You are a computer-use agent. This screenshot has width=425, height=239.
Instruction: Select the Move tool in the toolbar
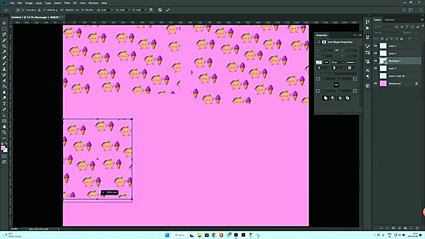tap(5, 23)
